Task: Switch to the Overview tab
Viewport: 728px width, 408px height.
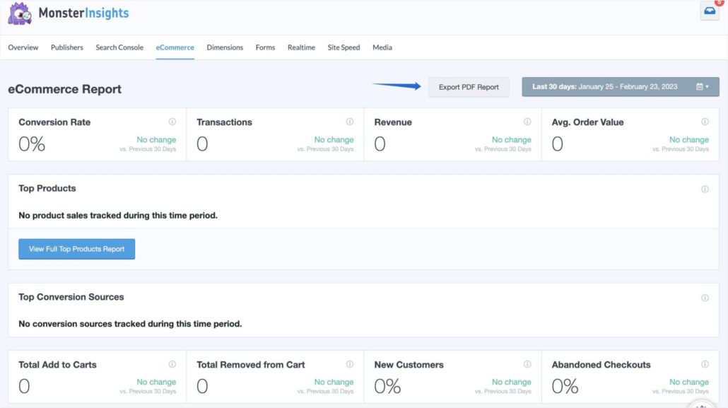Action: pyautogui.click(x=23, y=47)
